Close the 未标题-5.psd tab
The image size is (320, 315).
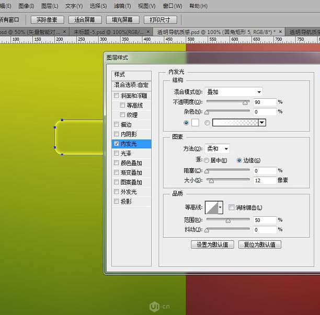pos(148,31)
